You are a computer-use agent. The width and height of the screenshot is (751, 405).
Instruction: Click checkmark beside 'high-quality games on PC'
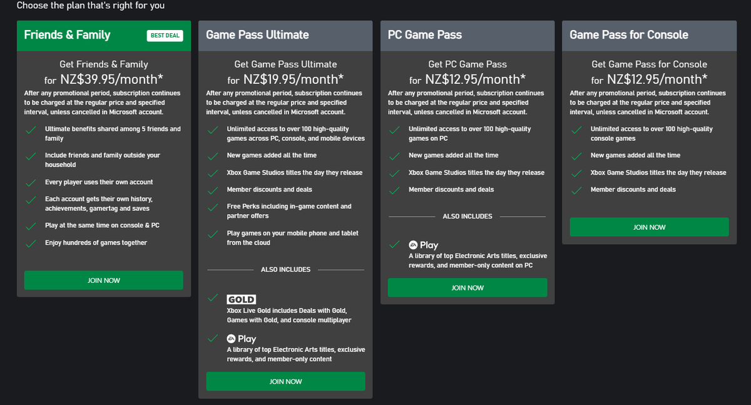pyautogui.click(x=394, y=130)
